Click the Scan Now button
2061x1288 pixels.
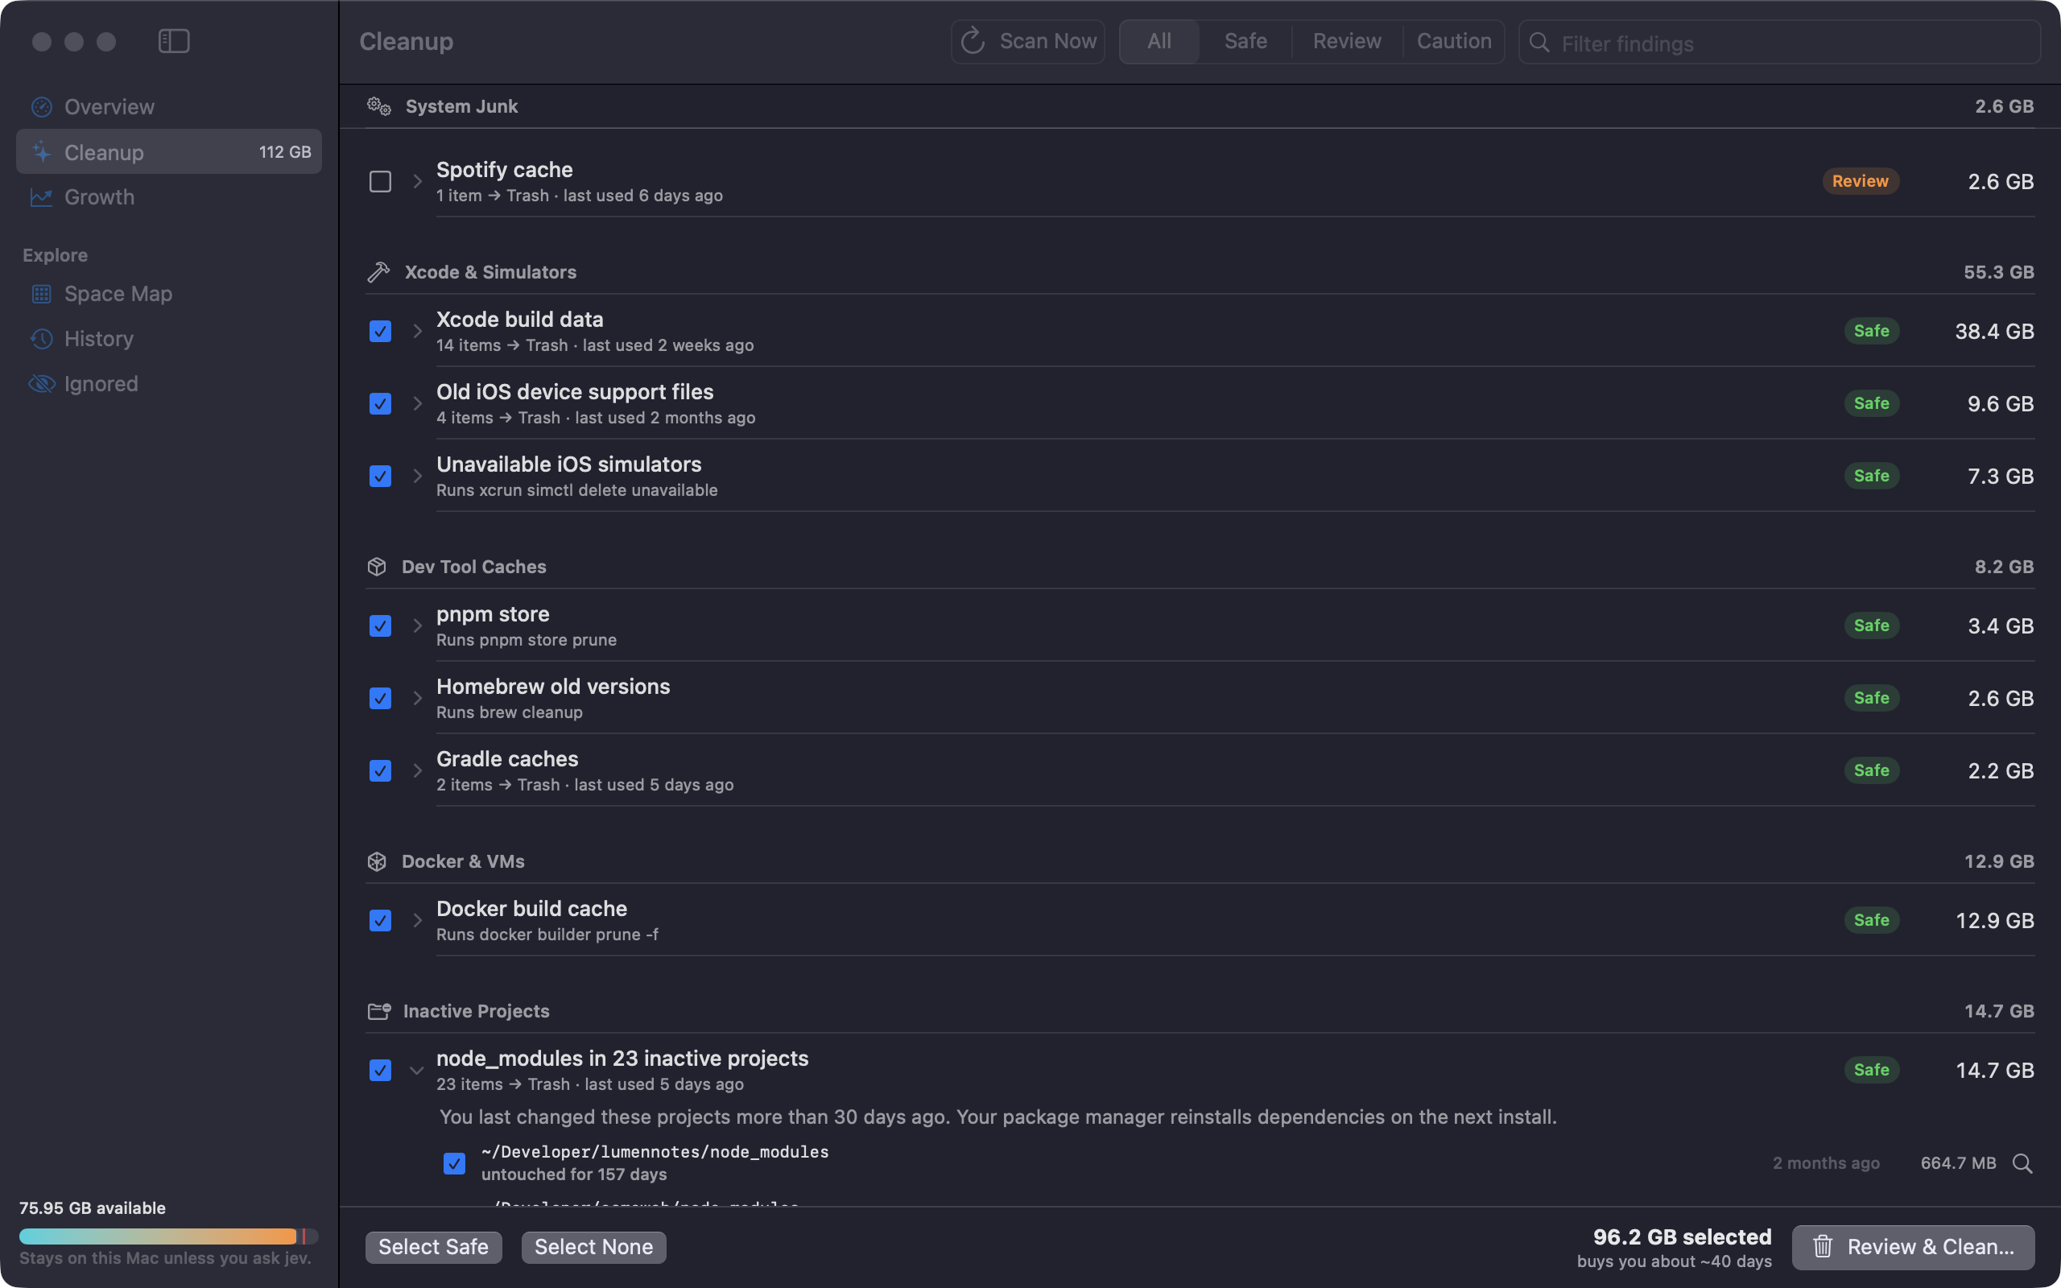point(1028,42)
